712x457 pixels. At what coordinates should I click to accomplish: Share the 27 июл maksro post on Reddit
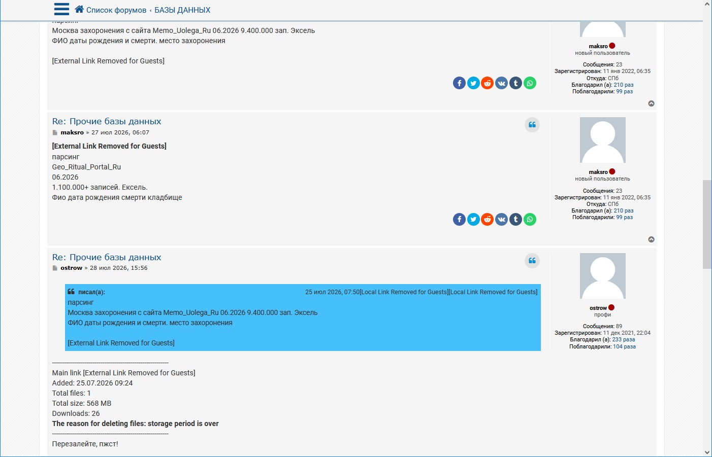[488, 219]
